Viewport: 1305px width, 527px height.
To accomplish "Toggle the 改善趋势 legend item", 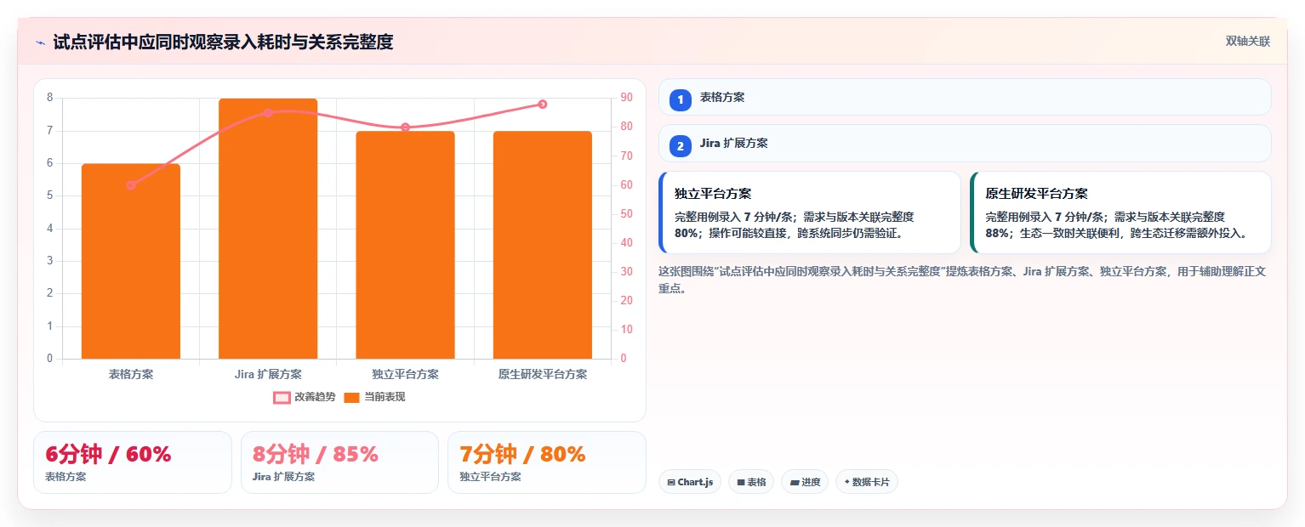I will pyautogui.click(x=305, y=397).
